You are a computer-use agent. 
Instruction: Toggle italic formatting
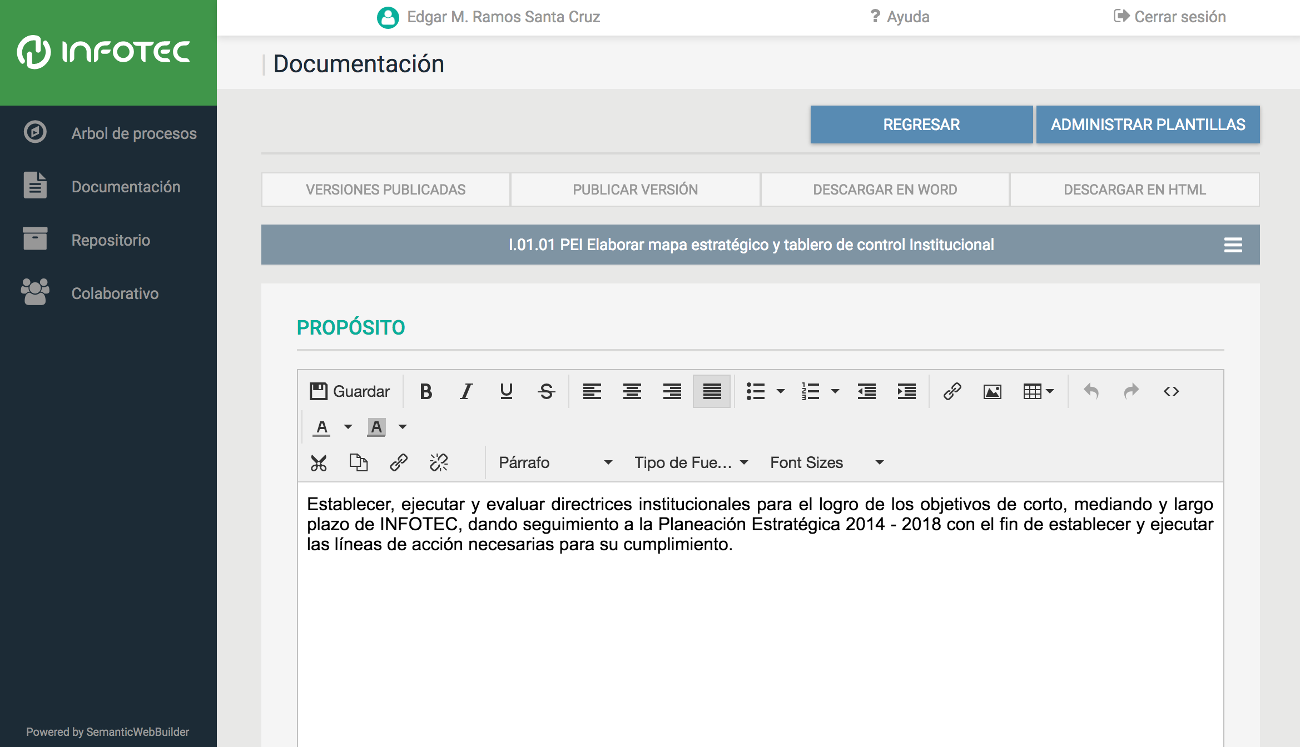466,391
